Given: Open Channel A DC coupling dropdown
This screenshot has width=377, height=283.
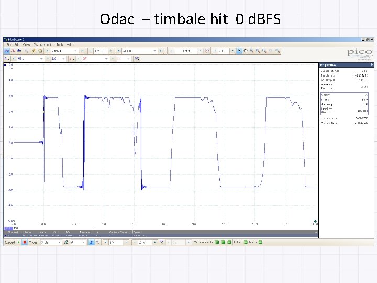Looking at the screenshot, I should [58, 59].
